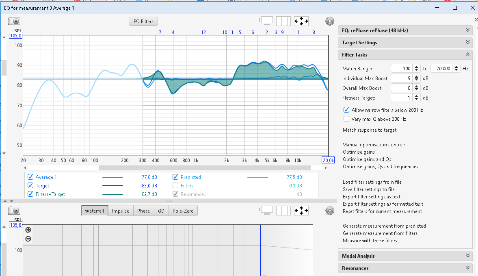The width and height of the screenshot is (478, 276).
Task: Click the horizontal frequency scrollbar under graph
Action: click(x=204, y=168)
